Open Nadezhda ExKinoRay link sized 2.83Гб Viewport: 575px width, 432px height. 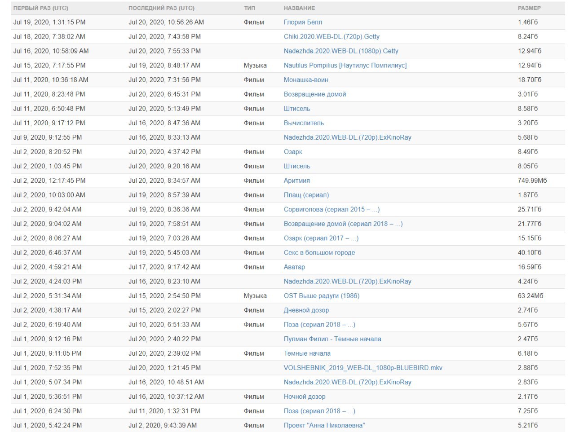point(348,382)
